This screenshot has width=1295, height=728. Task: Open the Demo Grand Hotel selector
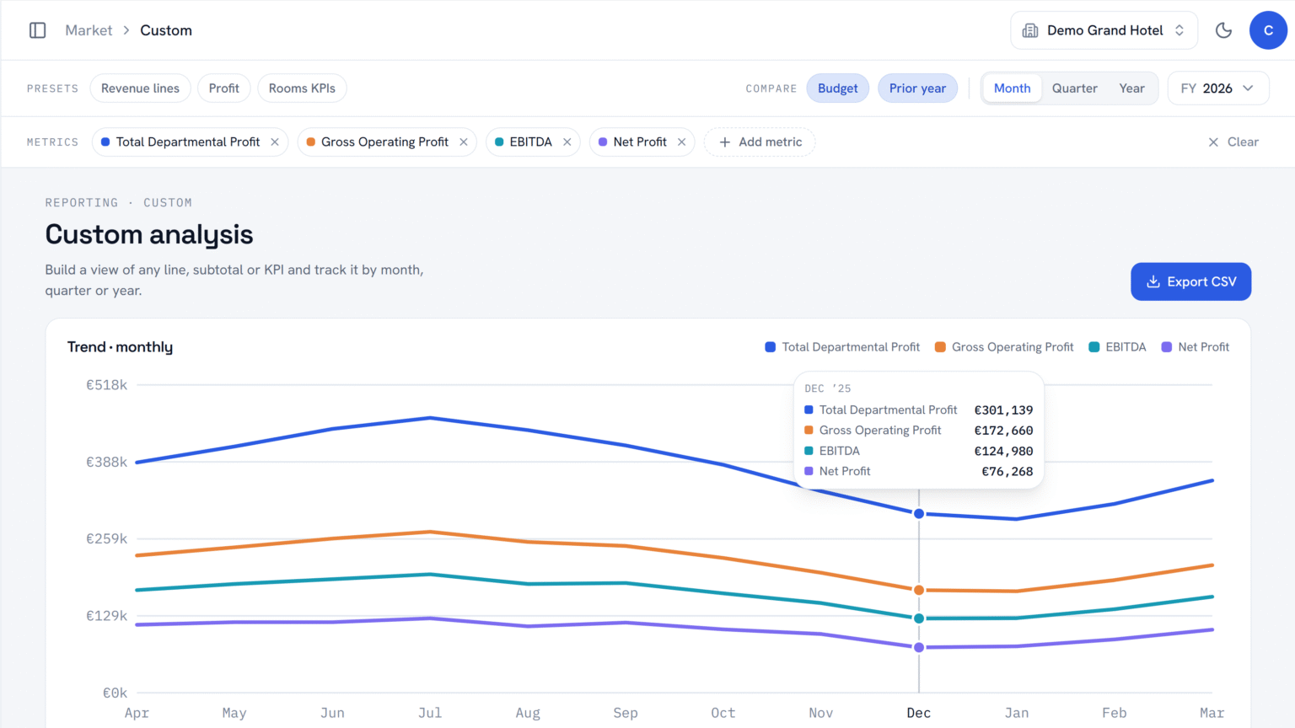1104,30
